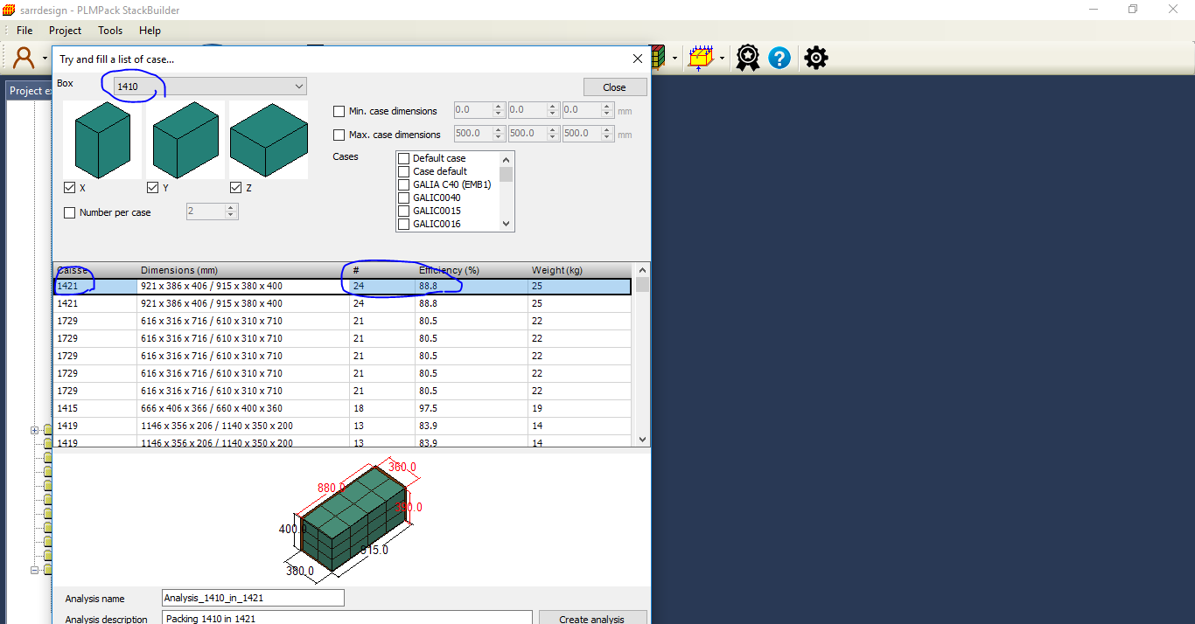Viewport: 1195px width, 624px height.
Task: Sort by the Weight (kg) column header
Action: click(580, 270)
